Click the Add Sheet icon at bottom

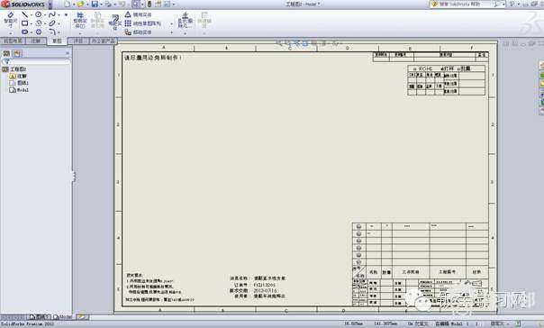pyautogui.click(x=82, y=316)
